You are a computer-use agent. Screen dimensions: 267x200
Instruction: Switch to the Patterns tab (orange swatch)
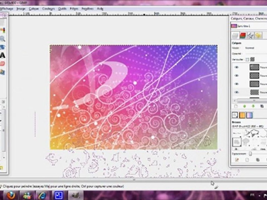tap(242, 115)
